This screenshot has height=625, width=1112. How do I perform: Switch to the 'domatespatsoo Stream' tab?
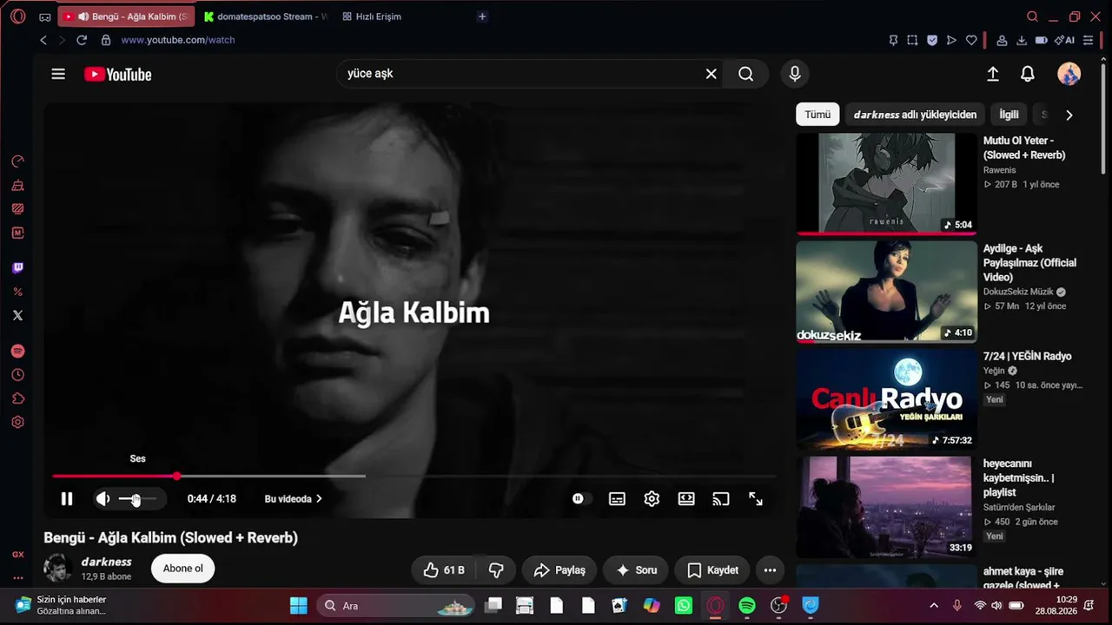coord(266,16)
